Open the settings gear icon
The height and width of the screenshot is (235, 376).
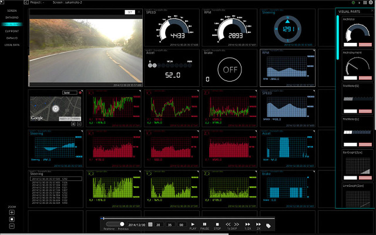click(371, 2)
